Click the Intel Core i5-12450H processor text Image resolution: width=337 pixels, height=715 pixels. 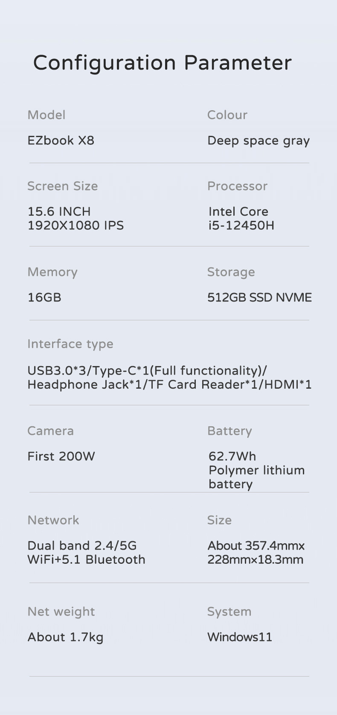(x=241, y=218)
